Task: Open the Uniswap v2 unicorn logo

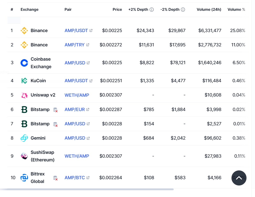Action: [24, 95]
